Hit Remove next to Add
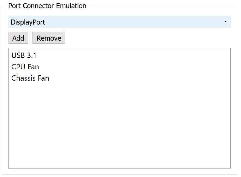 click(49, 38)
